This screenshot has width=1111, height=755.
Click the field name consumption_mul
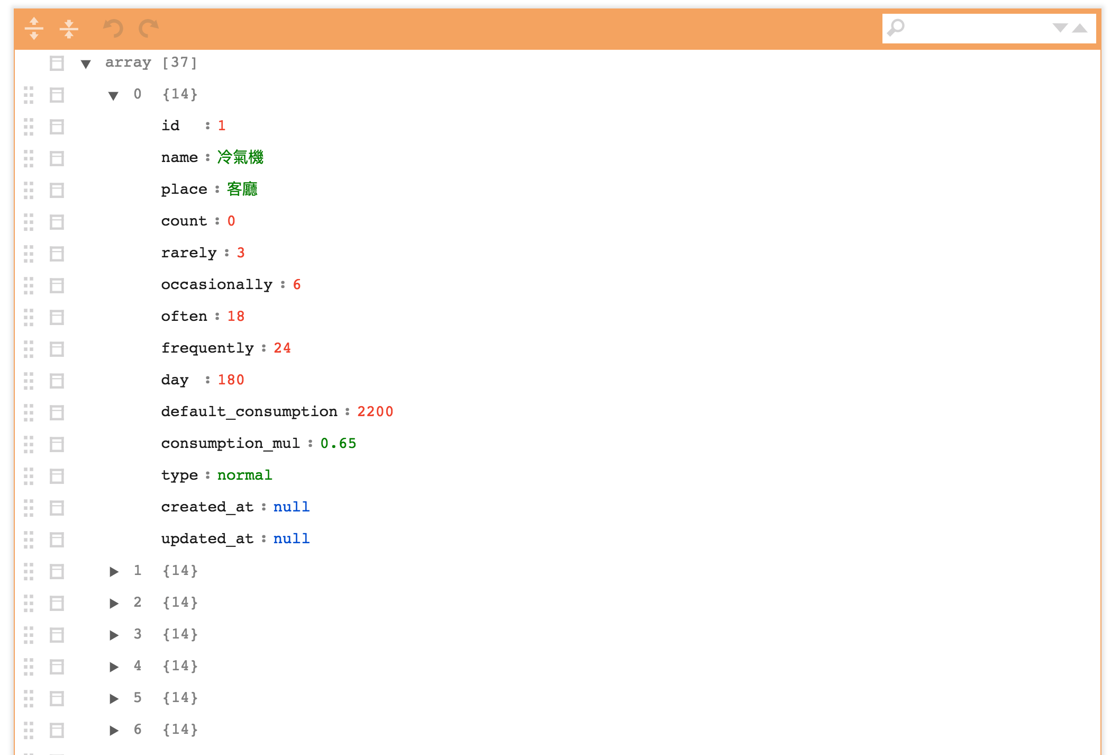click(231, 444)
